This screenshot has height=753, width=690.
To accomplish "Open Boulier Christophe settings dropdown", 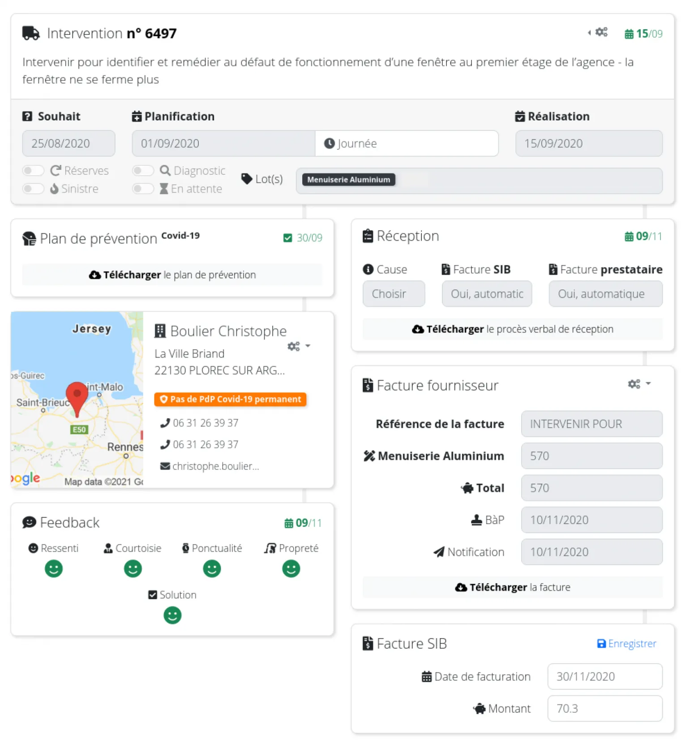I will (299, 346).
